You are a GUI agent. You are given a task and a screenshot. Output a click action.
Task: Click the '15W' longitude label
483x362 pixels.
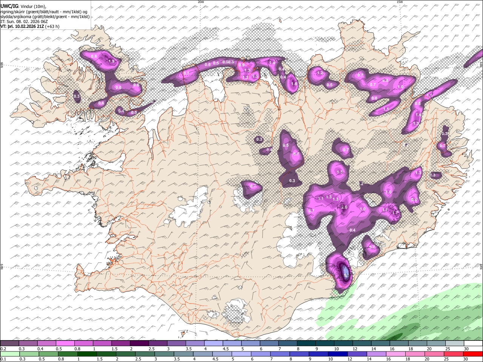click(x=400, y=2)
